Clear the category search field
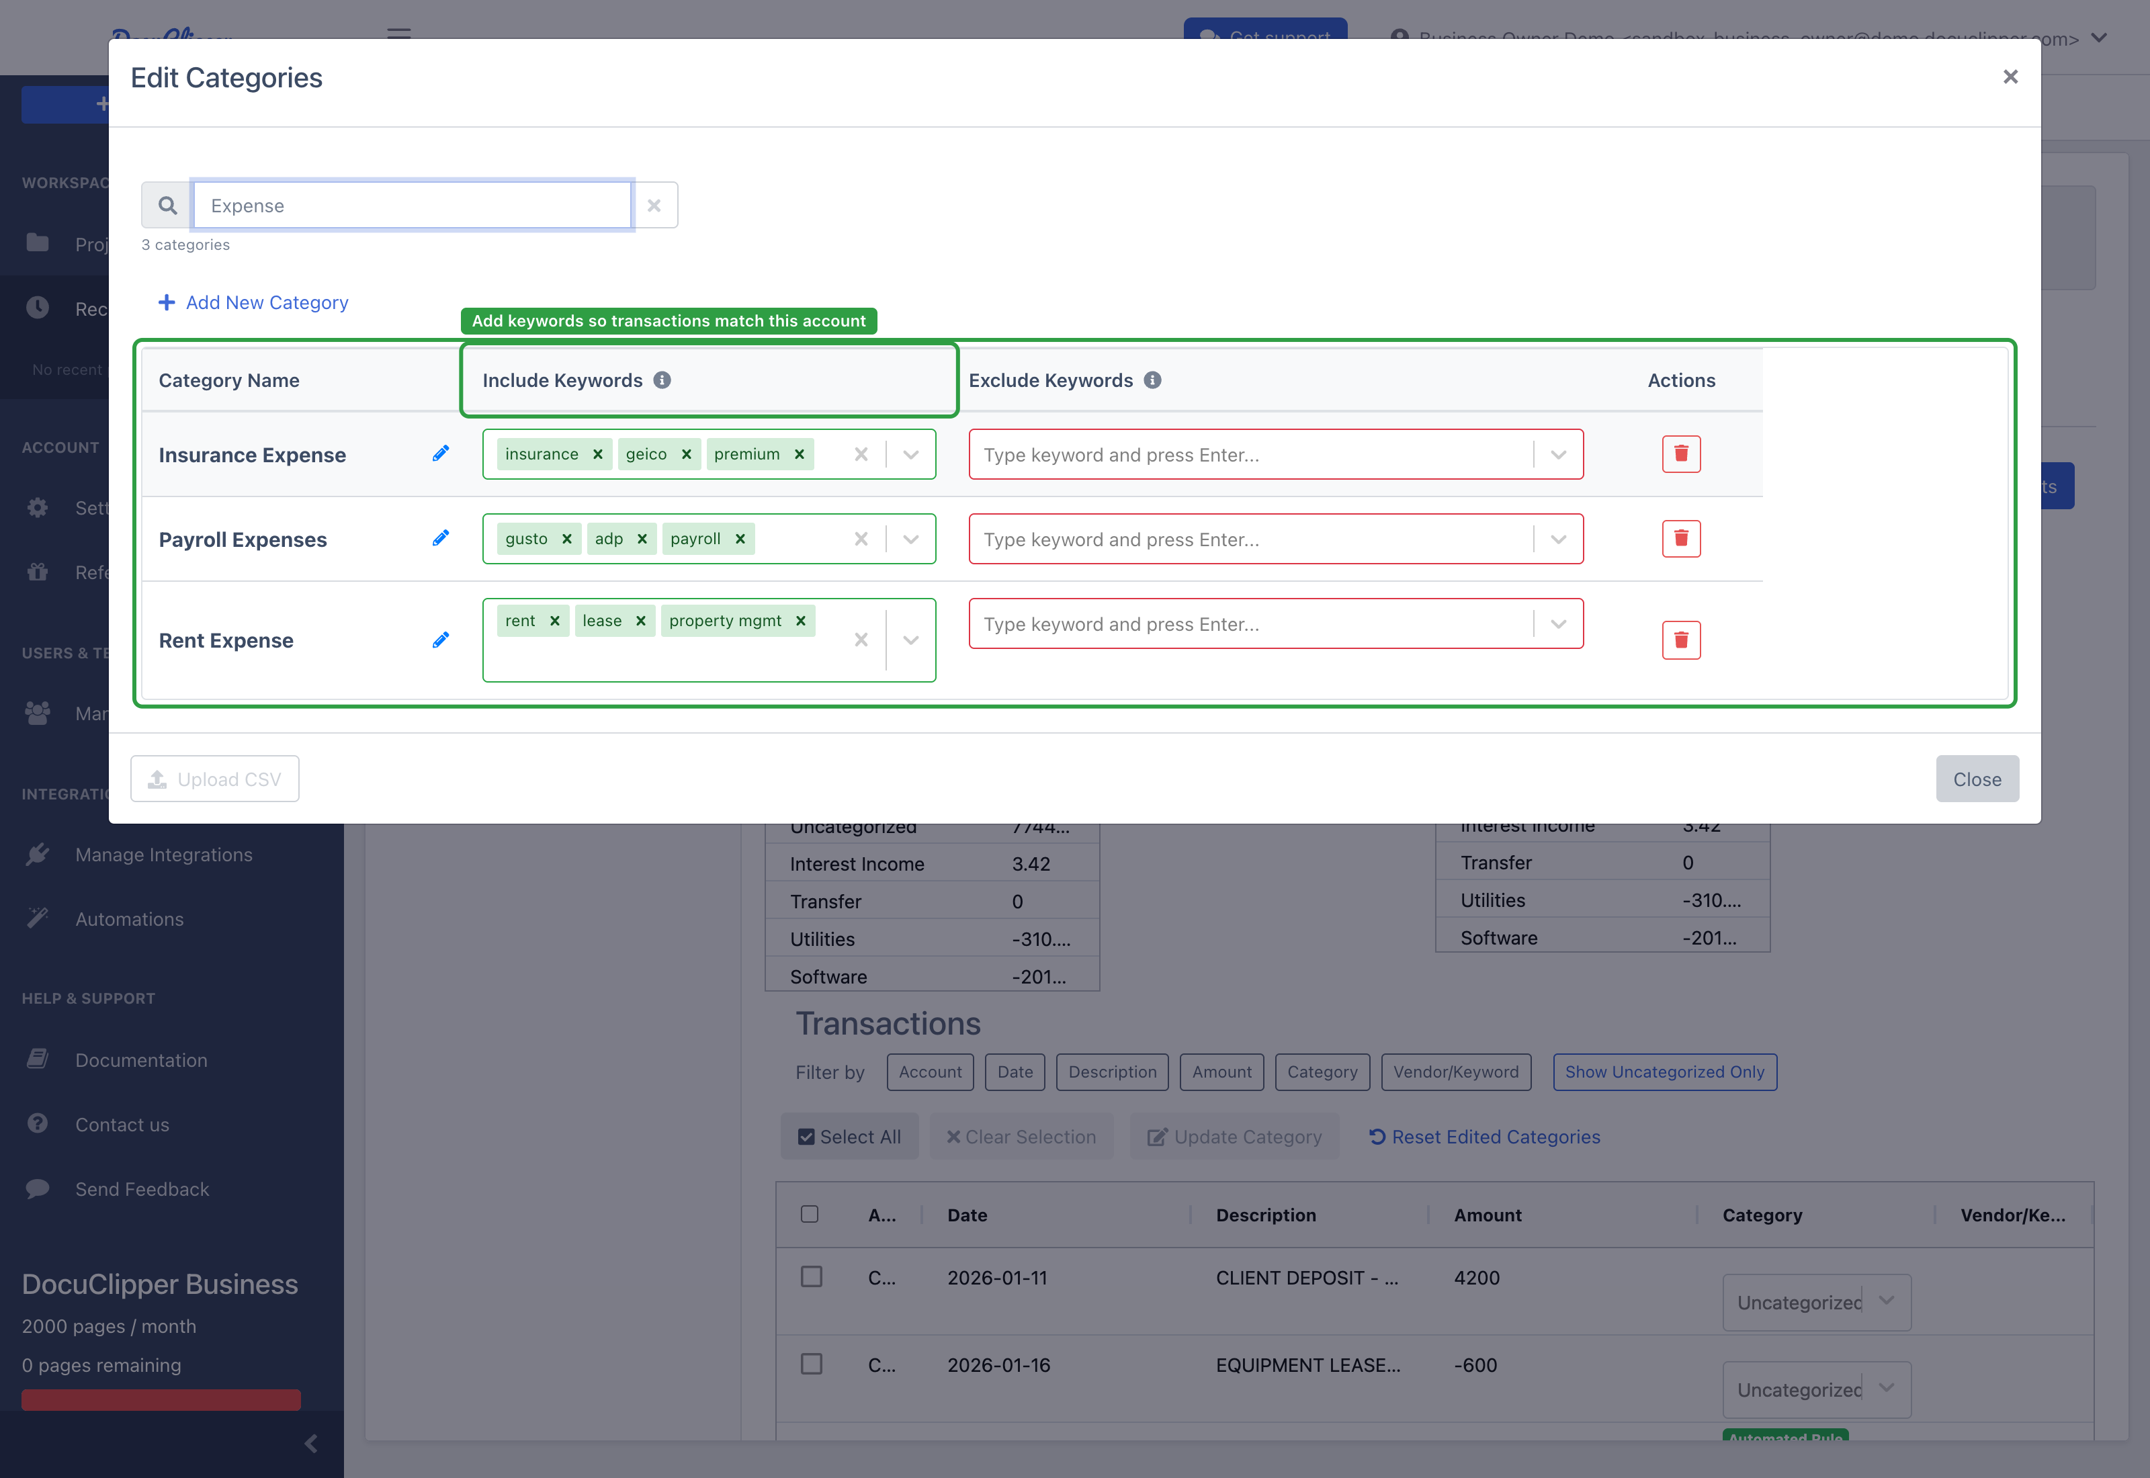The width and height of the screenshot is (2150, 1478). (x=654, y=206)
